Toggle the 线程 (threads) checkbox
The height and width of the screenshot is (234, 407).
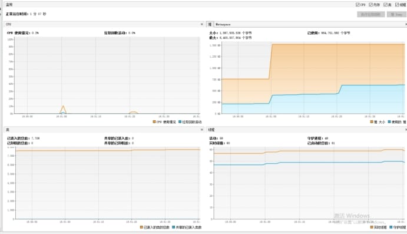click(397, 5)
